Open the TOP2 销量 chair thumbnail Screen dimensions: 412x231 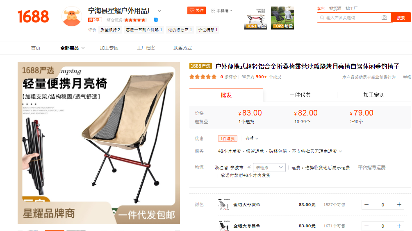[x=282, y=18]
